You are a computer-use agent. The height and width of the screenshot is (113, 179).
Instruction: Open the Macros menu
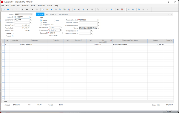tap(50, 5)
